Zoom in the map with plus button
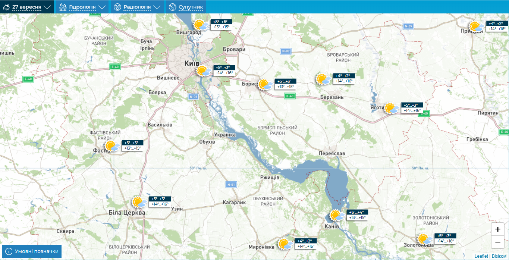509x260 pixels. click(x=497, y=229)
